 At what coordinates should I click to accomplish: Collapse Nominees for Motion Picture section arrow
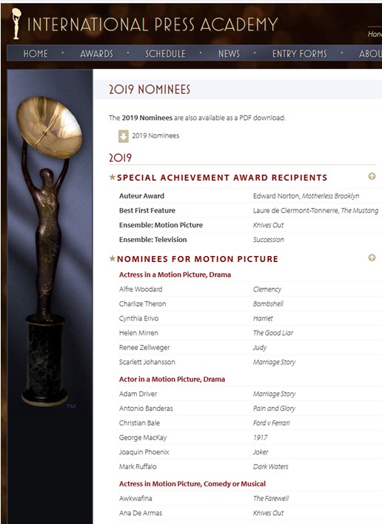tap(372, 258)
